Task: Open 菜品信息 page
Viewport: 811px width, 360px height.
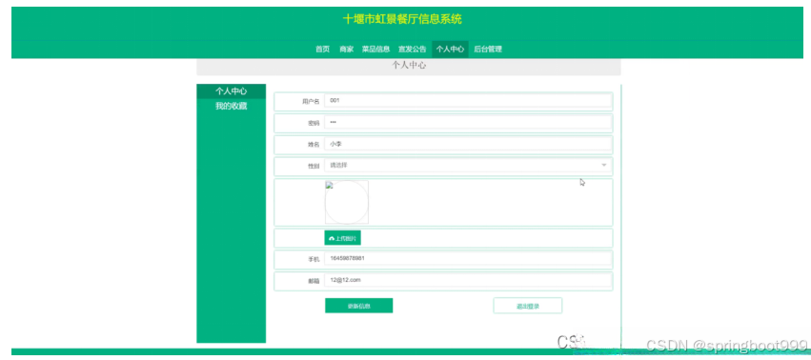Action: point(375,50)
